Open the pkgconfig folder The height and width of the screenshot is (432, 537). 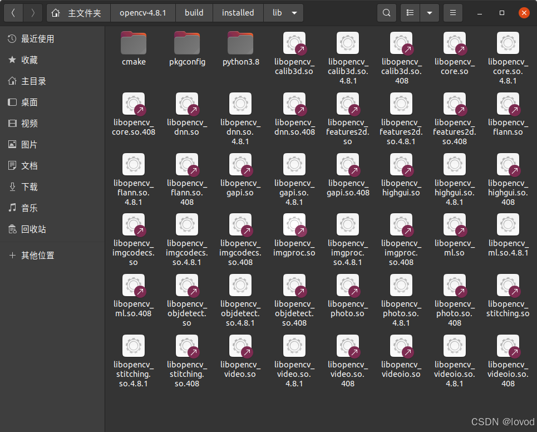click(x=187, y=43)
